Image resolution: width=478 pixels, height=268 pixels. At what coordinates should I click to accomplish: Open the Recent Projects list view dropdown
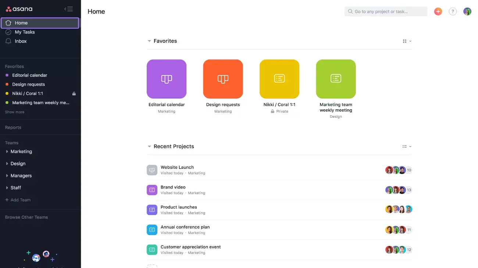point(406,146)
